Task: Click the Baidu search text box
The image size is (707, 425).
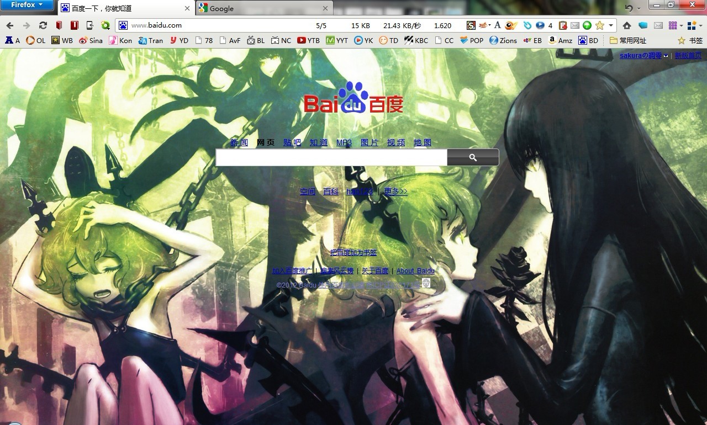Action: click(x=331, y=157)
